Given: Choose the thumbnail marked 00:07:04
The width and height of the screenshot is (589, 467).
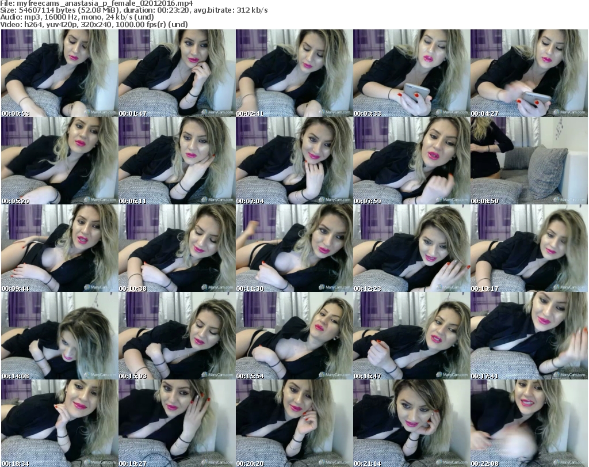Looking at the screenshot, I should (x=294, y=161).
